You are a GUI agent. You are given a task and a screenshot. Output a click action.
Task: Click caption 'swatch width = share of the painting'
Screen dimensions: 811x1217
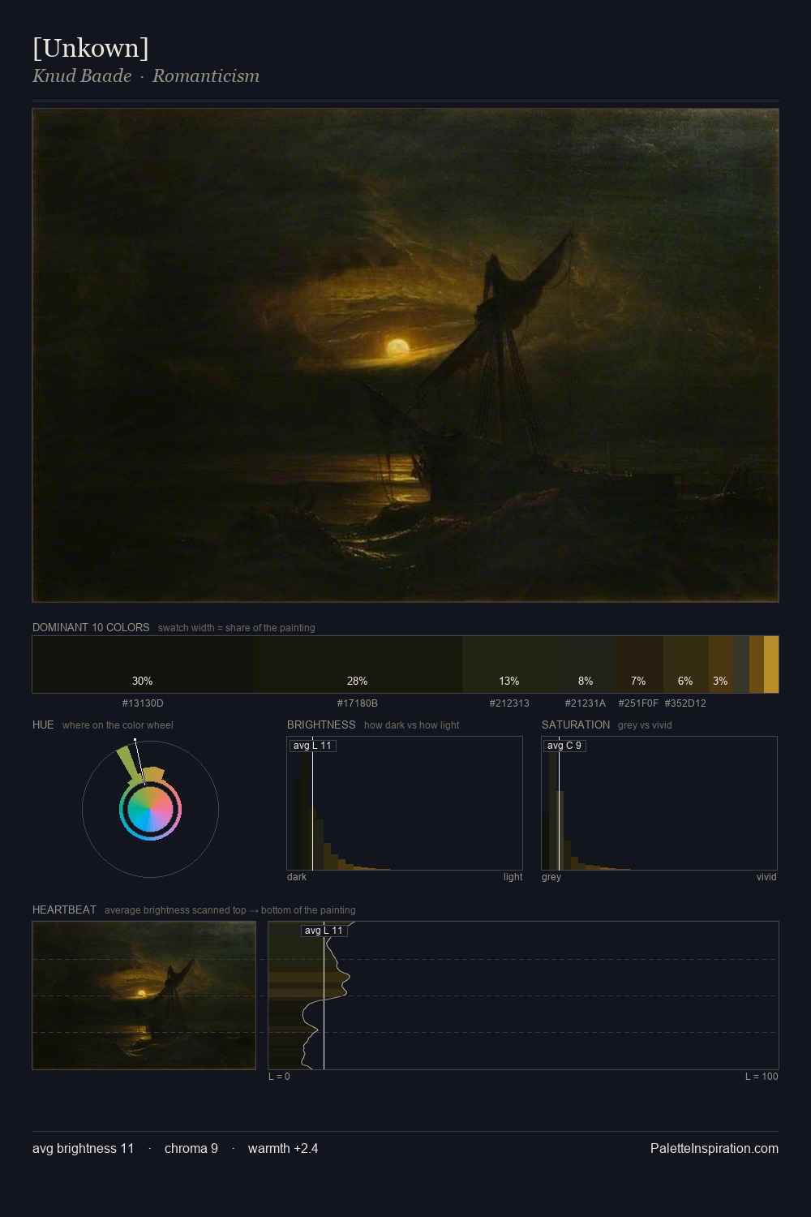click(236, 628)
